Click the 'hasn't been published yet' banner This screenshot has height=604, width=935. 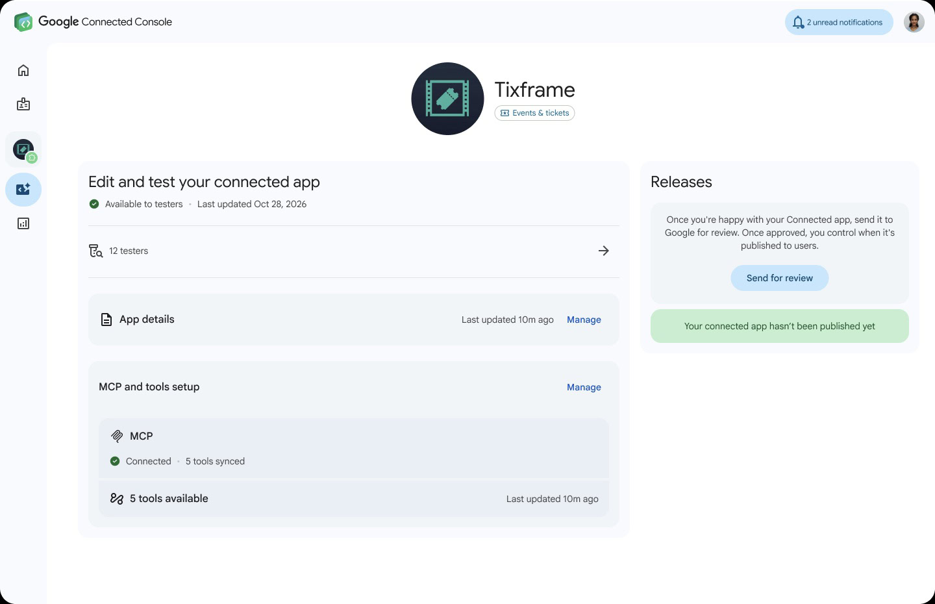coord(779,326)
